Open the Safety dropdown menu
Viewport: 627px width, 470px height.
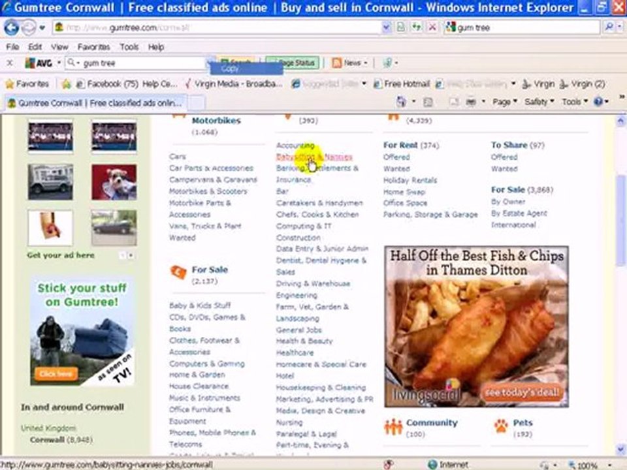tap(539, 102)
